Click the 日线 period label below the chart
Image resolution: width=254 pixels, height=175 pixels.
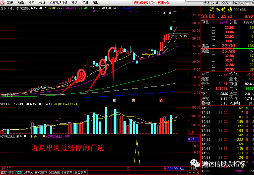tap(194, 168)
